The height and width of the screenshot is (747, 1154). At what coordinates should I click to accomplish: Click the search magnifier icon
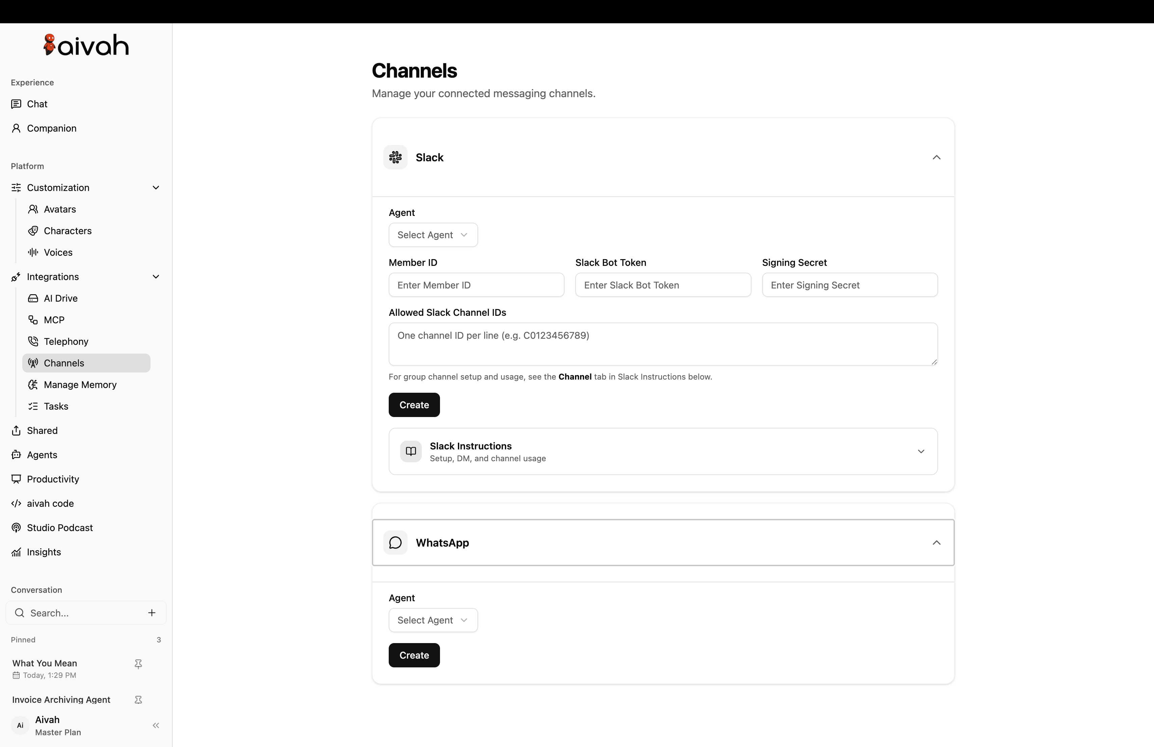tap(19, 613)
